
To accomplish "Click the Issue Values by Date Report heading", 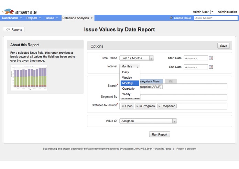I will point(119,29).
